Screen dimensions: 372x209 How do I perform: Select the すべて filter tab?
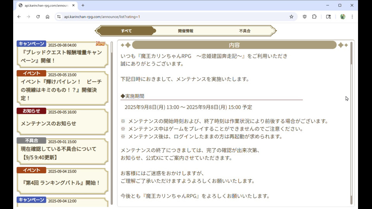[x=126, y=31]
